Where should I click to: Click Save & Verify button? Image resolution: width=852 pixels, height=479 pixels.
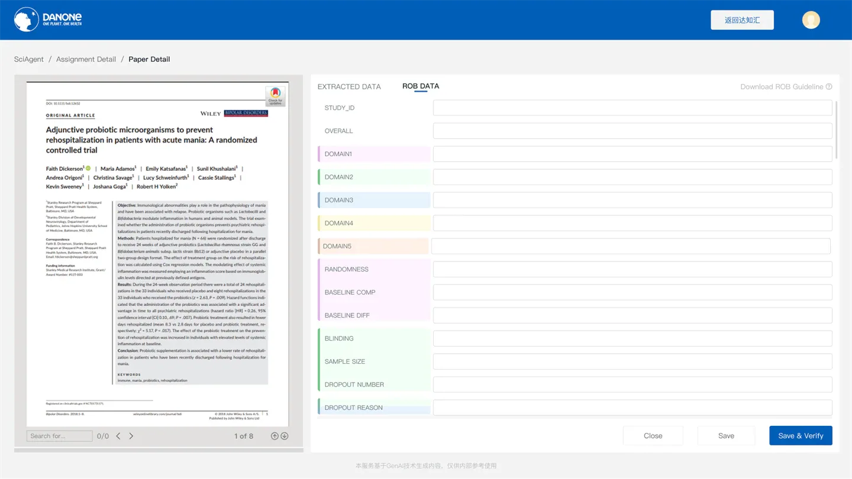pyautogui.click(x=801, y=436)
